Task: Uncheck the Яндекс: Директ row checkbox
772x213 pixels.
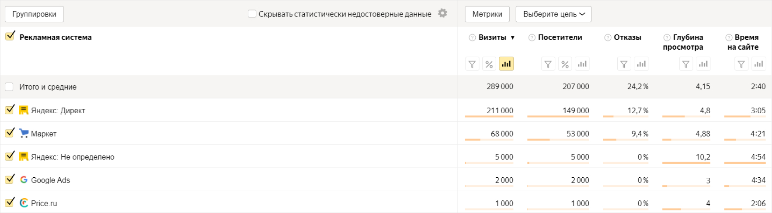Action: coord(10,109)
